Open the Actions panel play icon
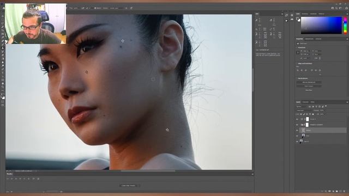This screenshot has height=196, width=349. coord(286,21)
